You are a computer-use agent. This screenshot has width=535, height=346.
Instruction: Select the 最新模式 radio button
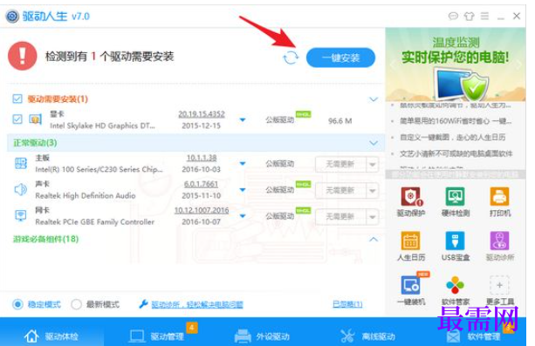point(76,304)
